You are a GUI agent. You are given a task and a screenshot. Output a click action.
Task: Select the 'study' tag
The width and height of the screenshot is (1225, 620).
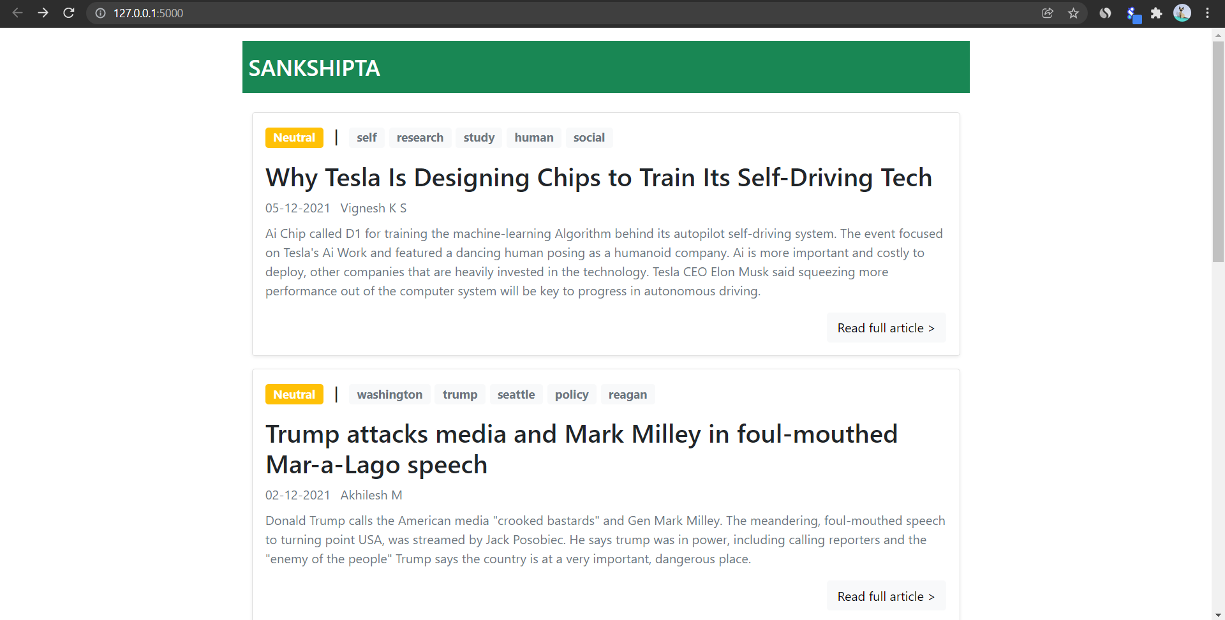coord(479,138)
